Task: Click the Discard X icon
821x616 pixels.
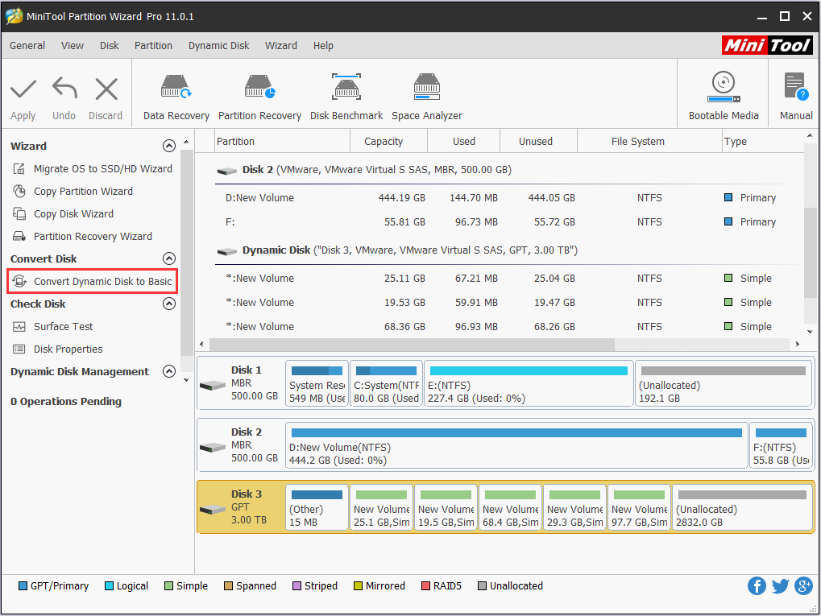Action: tap(106, 89)
